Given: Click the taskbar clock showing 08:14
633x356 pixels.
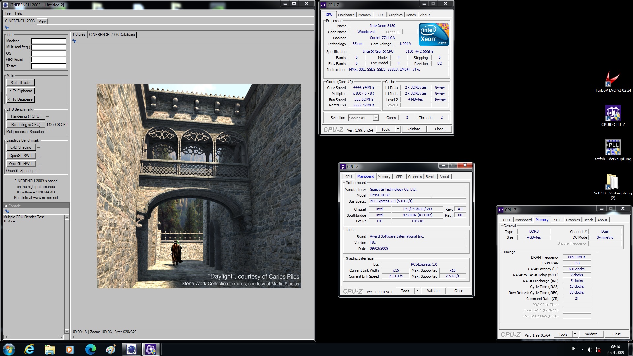Looking at the screenshot, I should [615, 349].
